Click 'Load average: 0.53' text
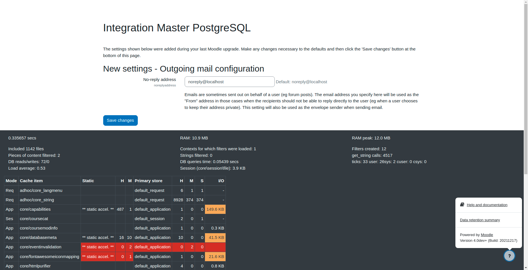 point(27,168)
